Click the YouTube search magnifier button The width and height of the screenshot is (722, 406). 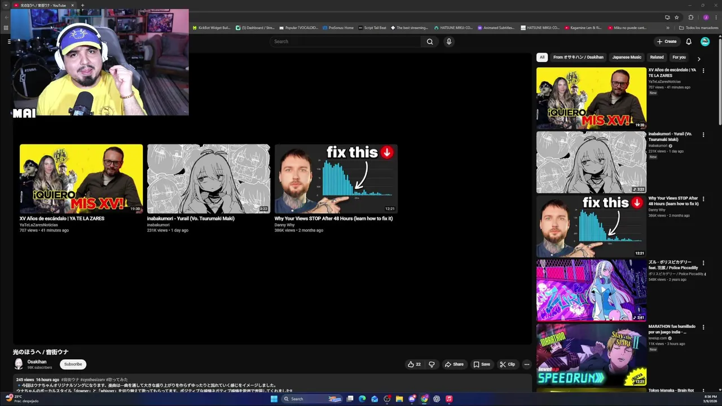[x=430, y=41]
